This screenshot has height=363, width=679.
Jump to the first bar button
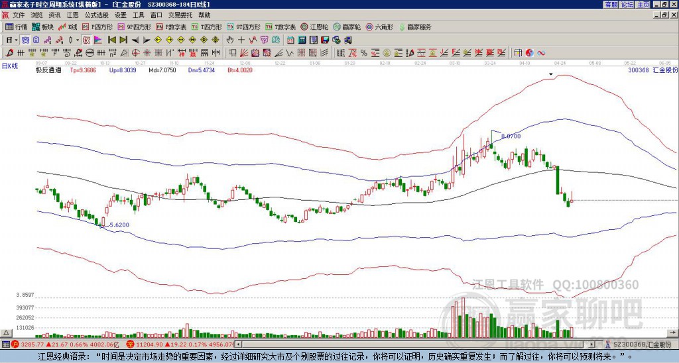pos(112,40)
